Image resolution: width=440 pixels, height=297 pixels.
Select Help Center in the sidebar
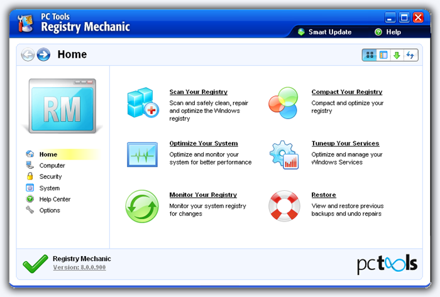click(55, 199)
